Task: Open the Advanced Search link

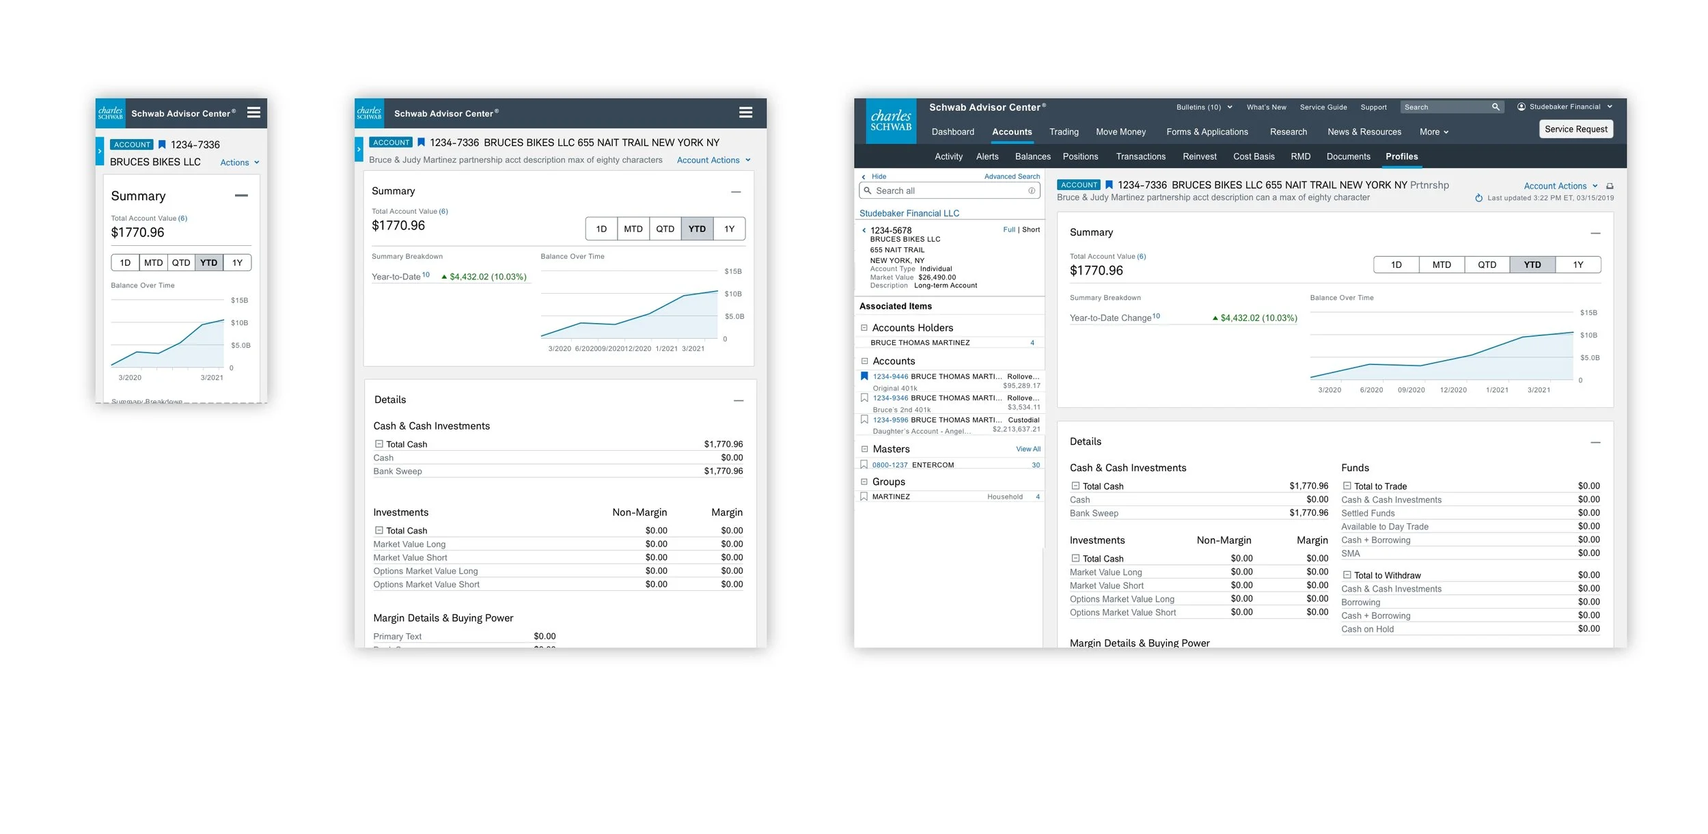Action: click(x=1011, y=176)
